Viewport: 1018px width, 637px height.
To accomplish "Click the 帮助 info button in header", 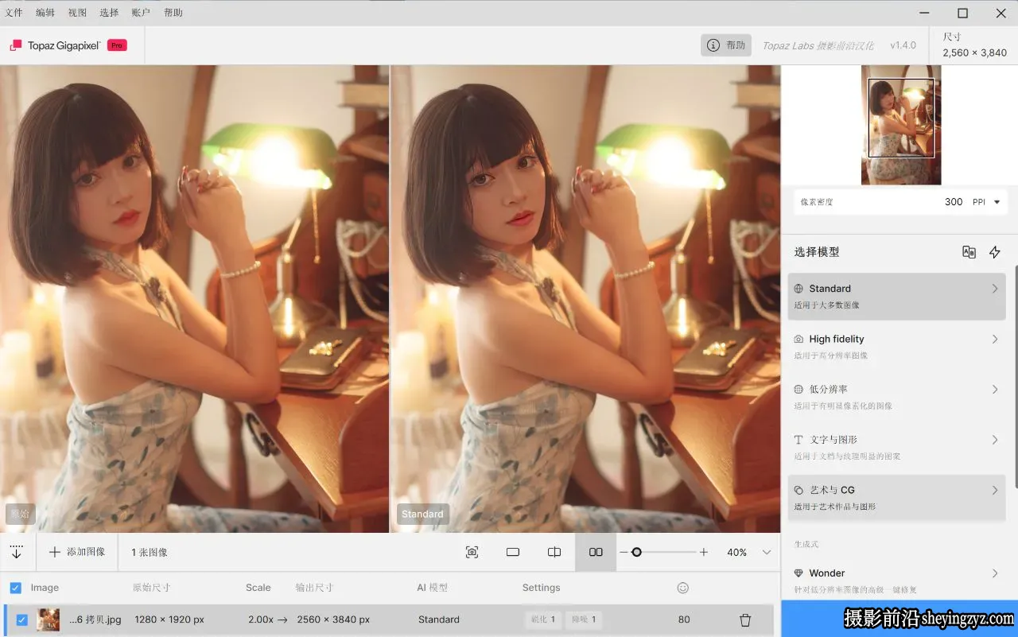I will pyautogui.click(x=726, y=45).
